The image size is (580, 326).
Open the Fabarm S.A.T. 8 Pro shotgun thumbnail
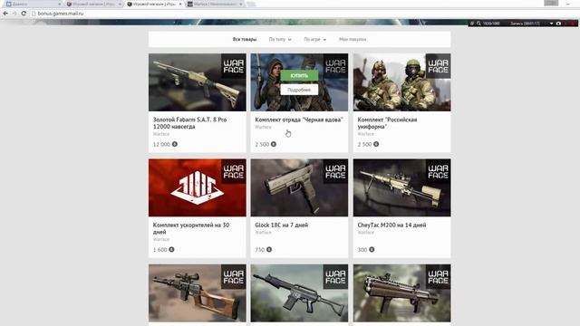click(198, 82)
